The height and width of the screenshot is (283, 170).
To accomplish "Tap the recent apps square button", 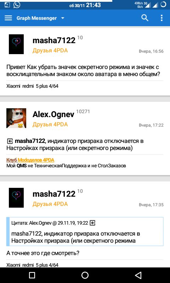I will pos(32,275).
